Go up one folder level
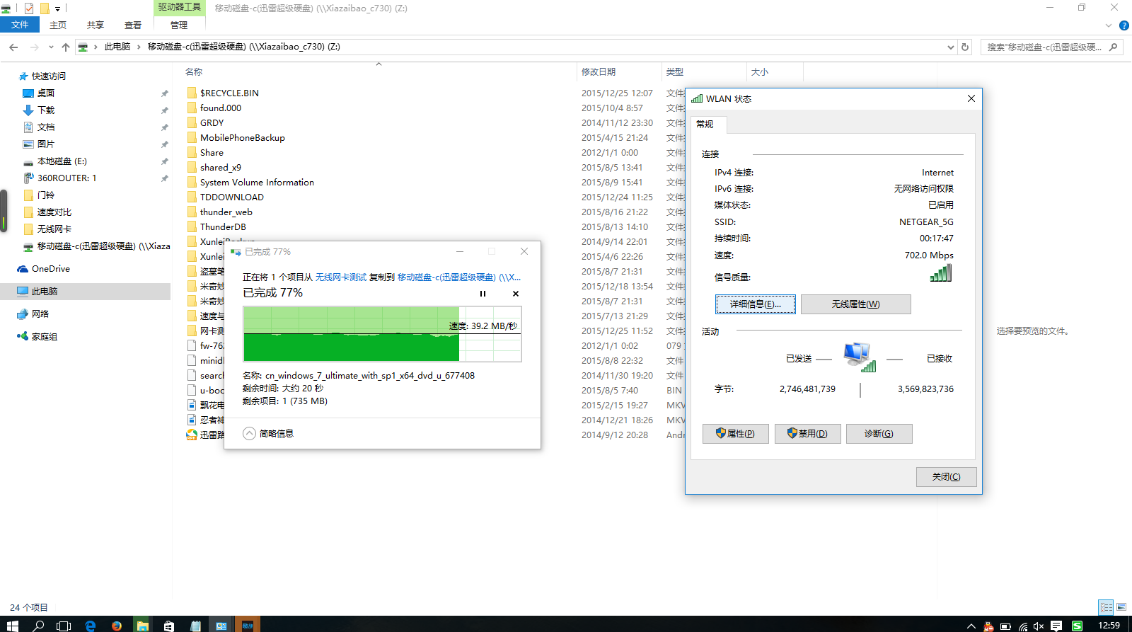This screenshot has width=1132, height=632. 66,47
